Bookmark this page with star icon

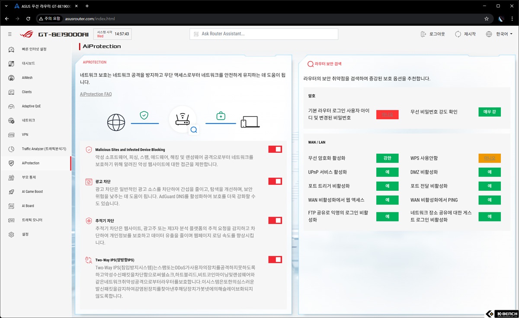[487, 19]
